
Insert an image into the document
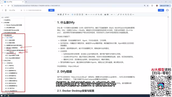click(105, 15)
